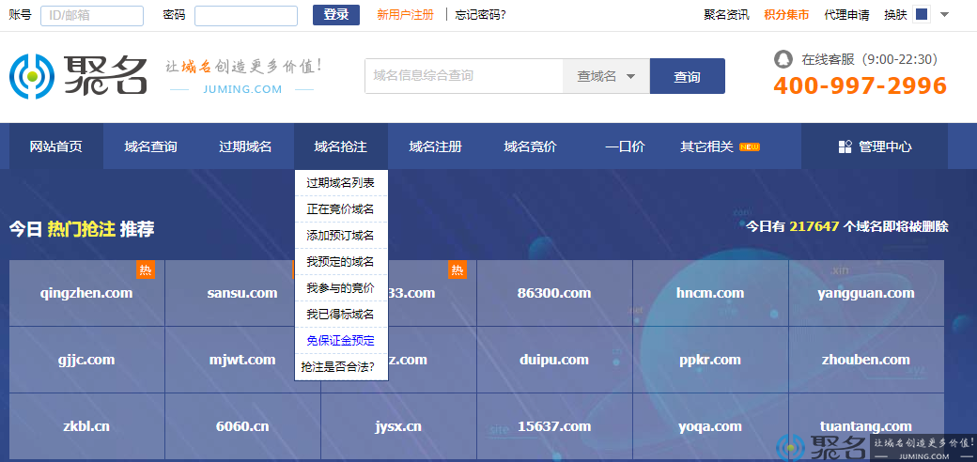The width and height of the screenshot is (977, 462).
Task: Click the 15637.com domain cell
Action: point(554,426)
